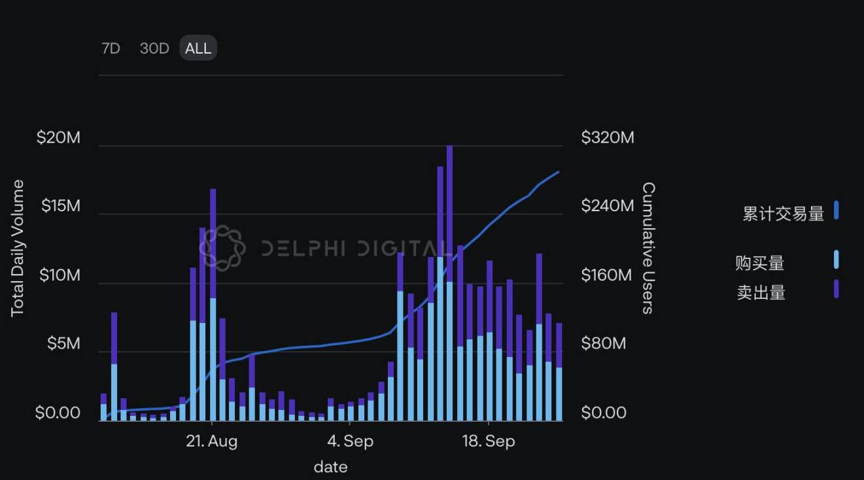Select the 7D time range
The width and height of the screenshot is (864, 480).
[111, 48]
